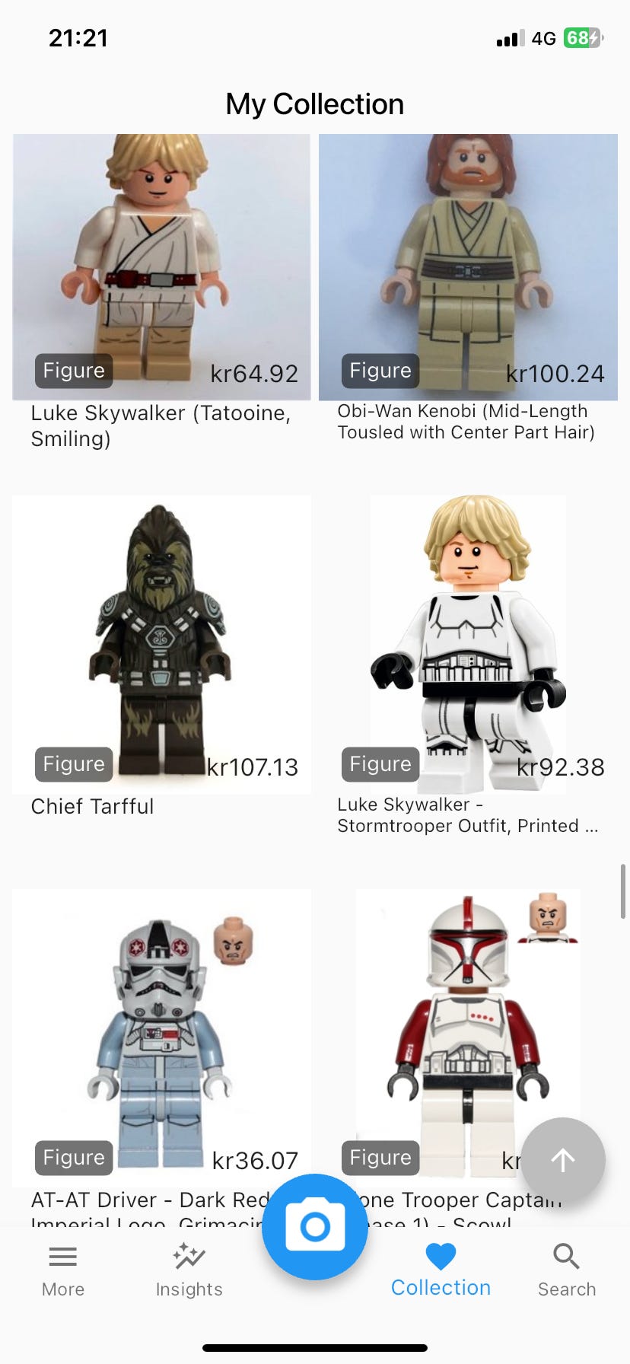Click the Figure tag on AT-AT Driver
The image size is (630, 1364).
74,1158
